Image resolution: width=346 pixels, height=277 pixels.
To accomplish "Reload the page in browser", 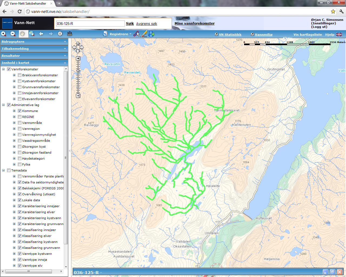I will tap(19, 11).
